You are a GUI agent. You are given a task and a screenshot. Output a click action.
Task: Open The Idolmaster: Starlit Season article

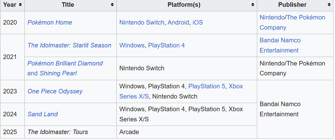pyautogui.click(x=70, y=45)
